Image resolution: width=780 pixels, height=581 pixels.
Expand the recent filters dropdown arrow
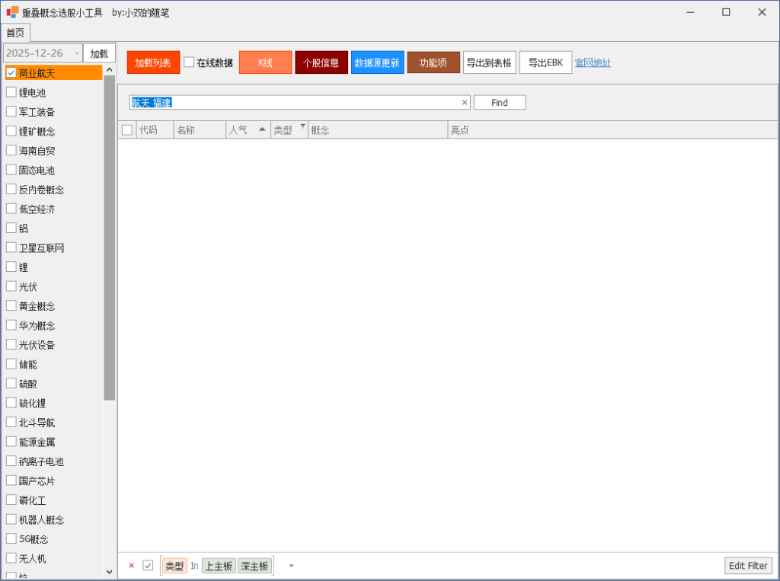coord(290,566)
